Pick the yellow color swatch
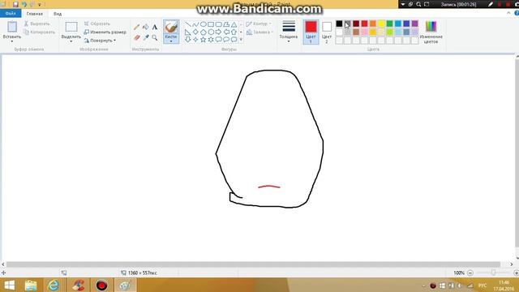 pos(381,24)
